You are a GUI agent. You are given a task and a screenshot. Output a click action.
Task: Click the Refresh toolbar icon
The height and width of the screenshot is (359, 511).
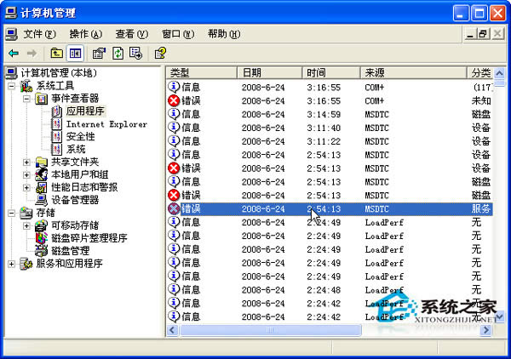coord(118,54)
